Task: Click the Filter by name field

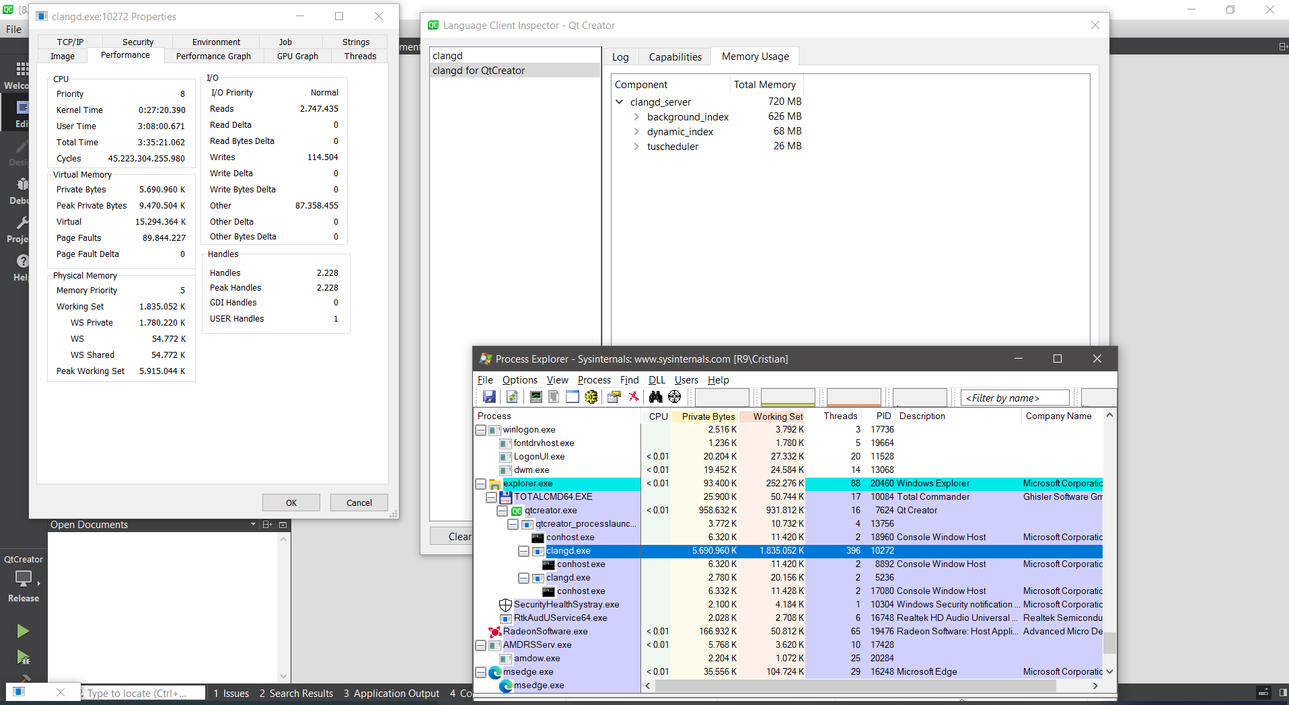Action: 1015,398
